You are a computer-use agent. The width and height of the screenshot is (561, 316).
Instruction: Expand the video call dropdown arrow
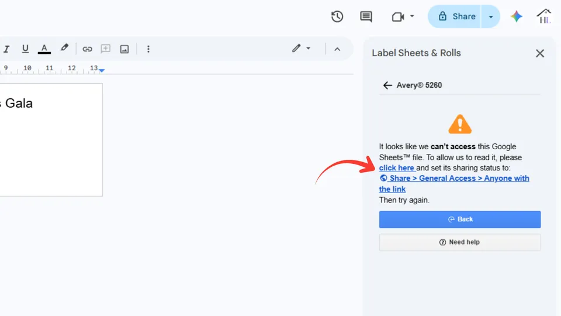click(x=412, y=16)
